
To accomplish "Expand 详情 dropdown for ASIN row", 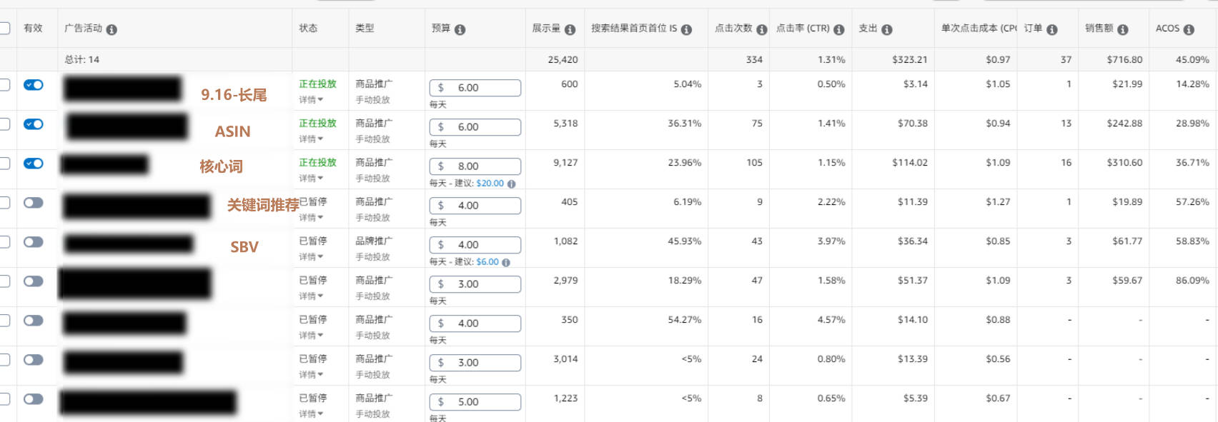I will coord(311,139).
